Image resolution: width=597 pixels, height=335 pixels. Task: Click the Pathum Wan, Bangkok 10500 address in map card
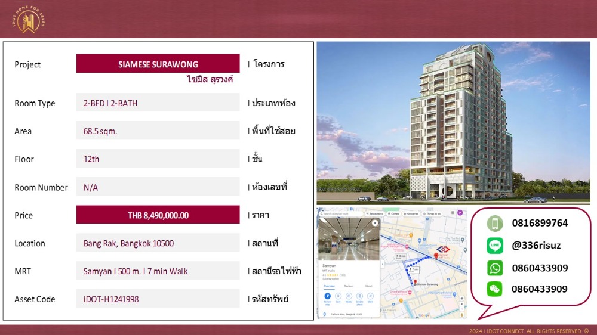point(346,314)
